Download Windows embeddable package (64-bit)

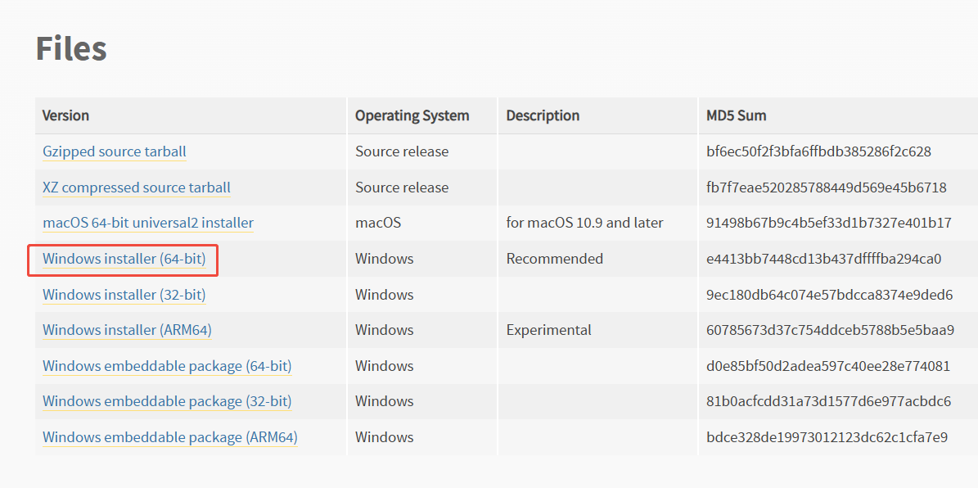pyautogui.click(x=166, y=366)
